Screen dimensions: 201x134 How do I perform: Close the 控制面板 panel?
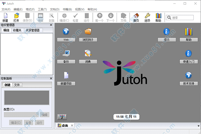[51, 78]
